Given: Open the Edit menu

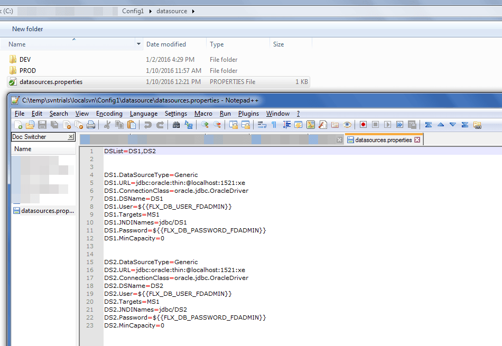Looking at the screenshot, I should [37, 114].
